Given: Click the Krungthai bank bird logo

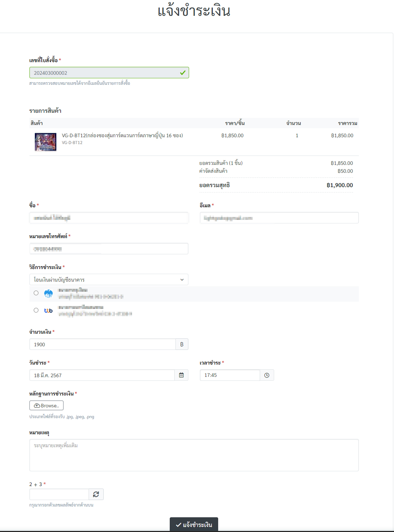Looking at the screenshot, I should click(x=48, y=293).
